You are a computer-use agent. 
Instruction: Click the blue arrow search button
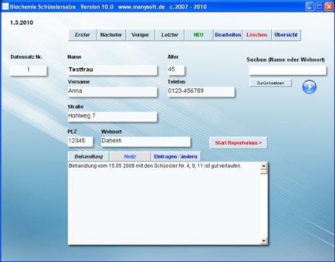coord(310,87)
